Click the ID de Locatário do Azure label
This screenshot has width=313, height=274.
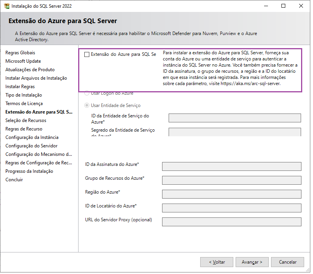click(x=111, y=206)
